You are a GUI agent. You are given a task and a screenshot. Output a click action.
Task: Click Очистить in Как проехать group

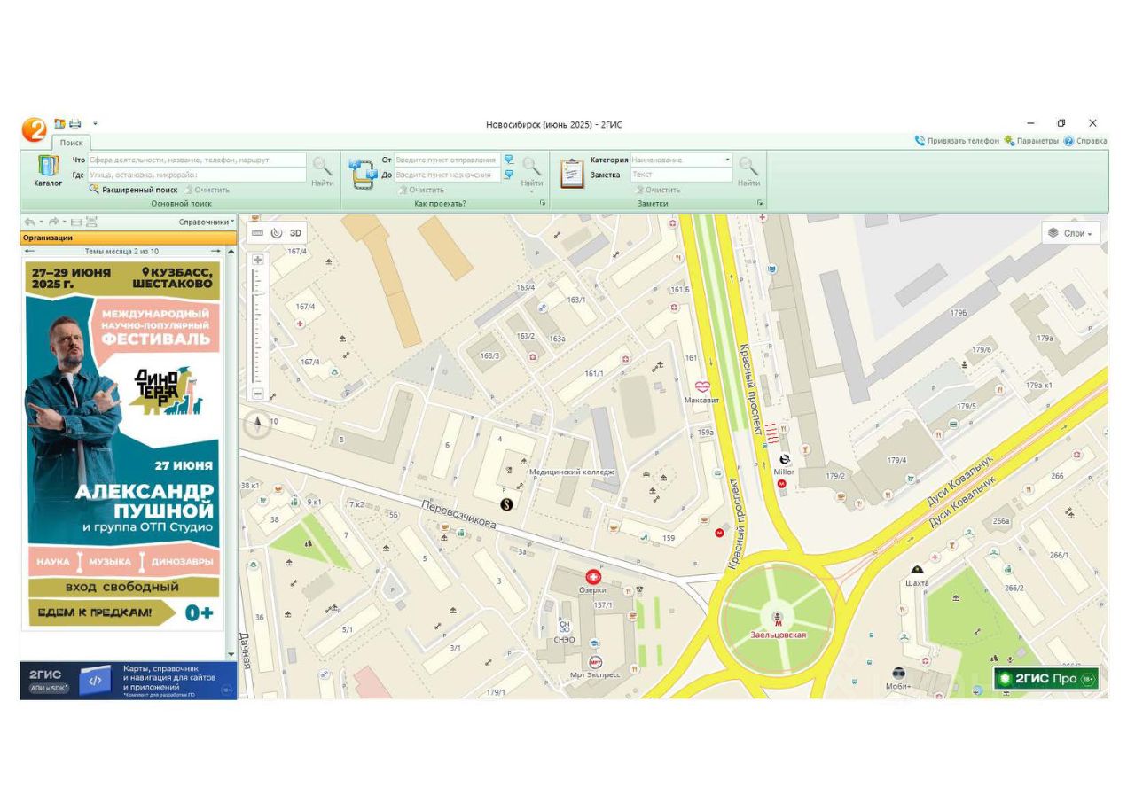pos(421,190)
